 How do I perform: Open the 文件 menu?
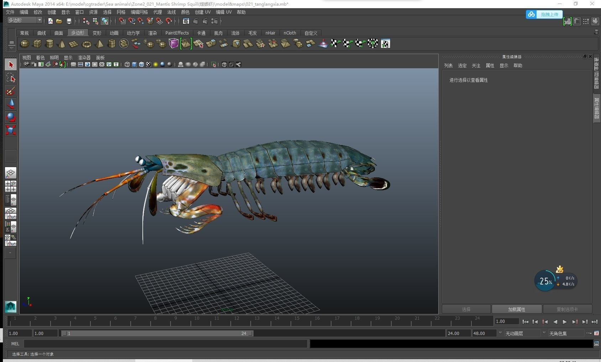(10, 12)
